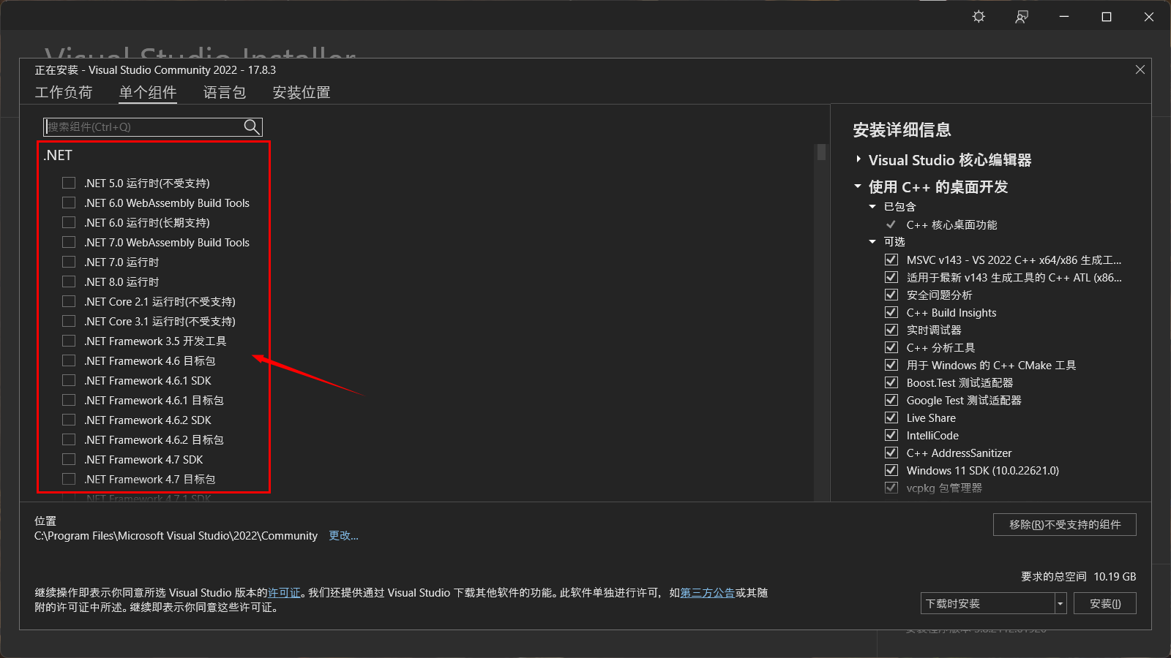The width and height of the screenshot is (1171, 658).
Task: Tick .NET Core 2.1 运行时 checkbox
Action: pyautogui.click(x=69, y=301)
